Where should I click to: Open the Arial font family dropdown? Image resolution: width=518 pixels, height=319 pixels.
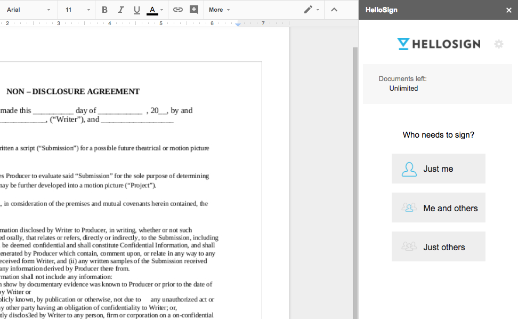(x=28, y=10)
